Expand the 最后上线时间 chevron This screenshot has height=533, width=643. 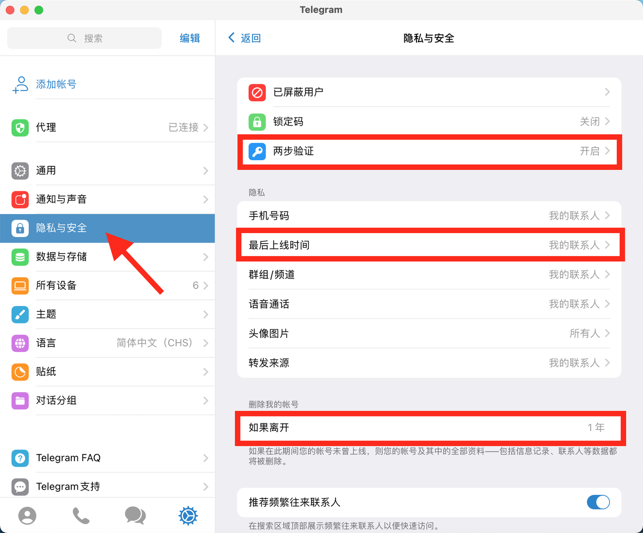click(607, 245)
